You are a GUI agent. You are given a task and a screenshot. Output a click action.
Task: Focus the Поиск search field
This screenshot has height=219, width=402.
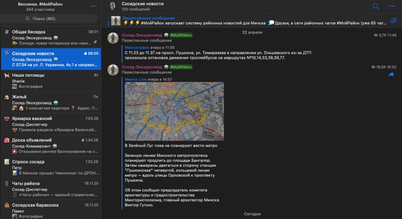click(50, 18)
